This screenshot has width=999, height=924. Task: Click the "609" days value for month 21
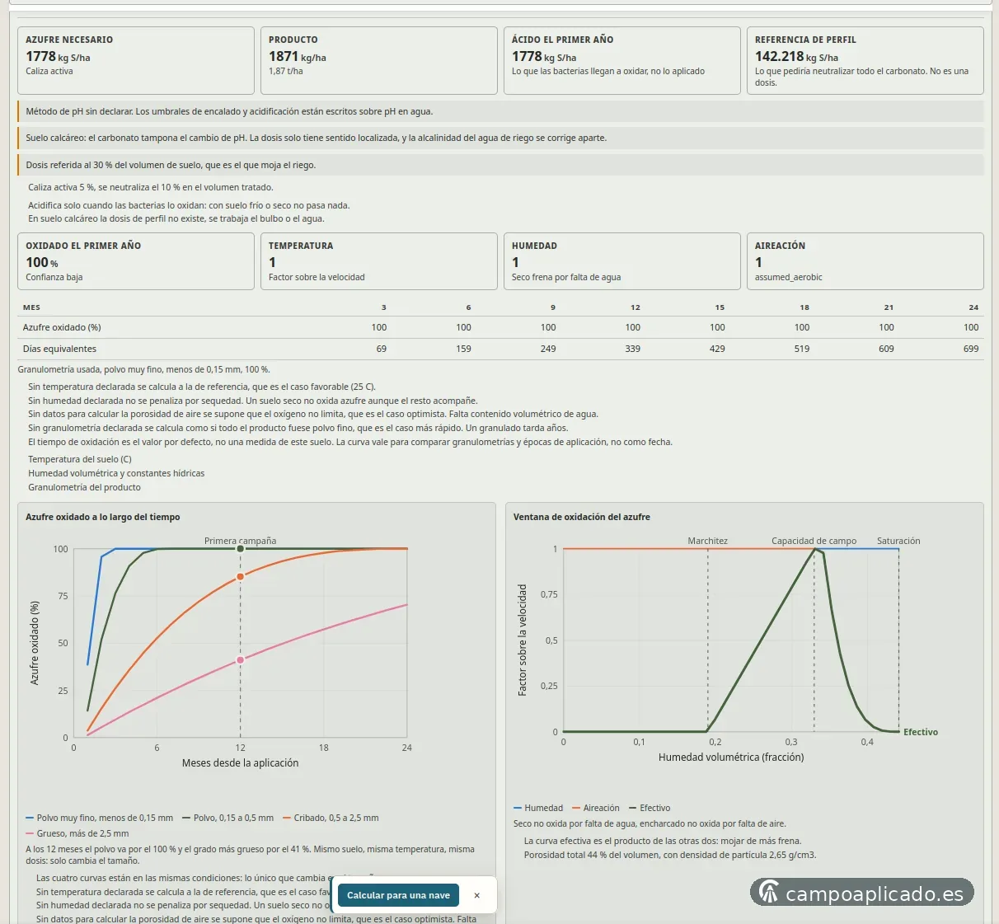(886, 349)
